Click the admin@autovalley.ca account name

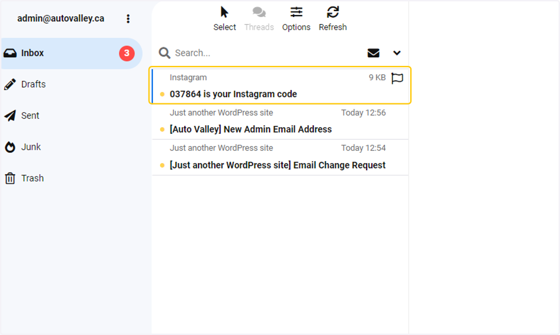[x=61, y=19]
